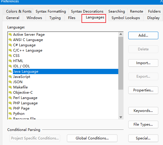This screenshot has height=145, width=163.
Task: Open the General tab
Action: click(x=13, y=18)
